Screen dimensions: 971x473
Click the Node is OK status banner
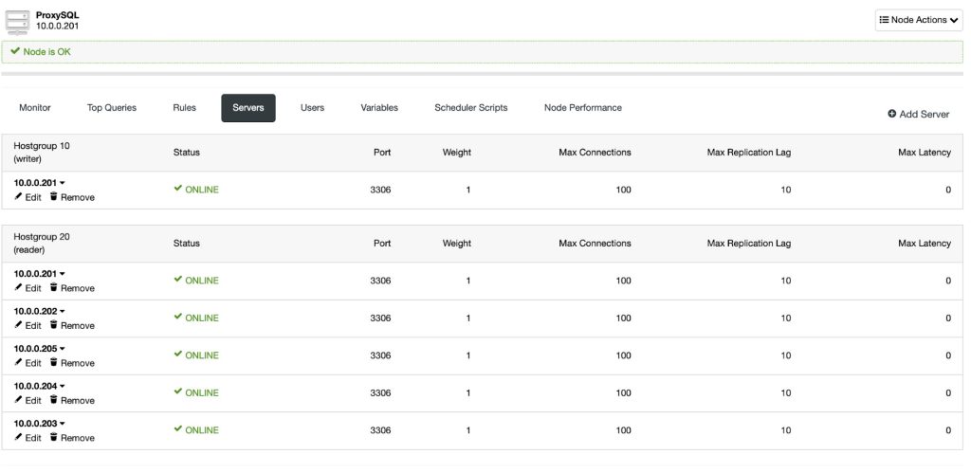tap(482, 52)
